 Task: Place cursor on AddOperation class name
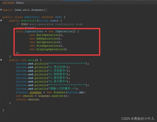pos(46,39)
